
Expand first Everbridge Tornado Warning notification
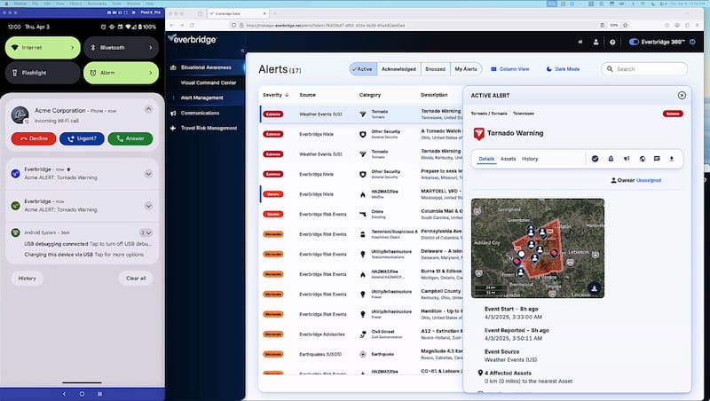148,174
